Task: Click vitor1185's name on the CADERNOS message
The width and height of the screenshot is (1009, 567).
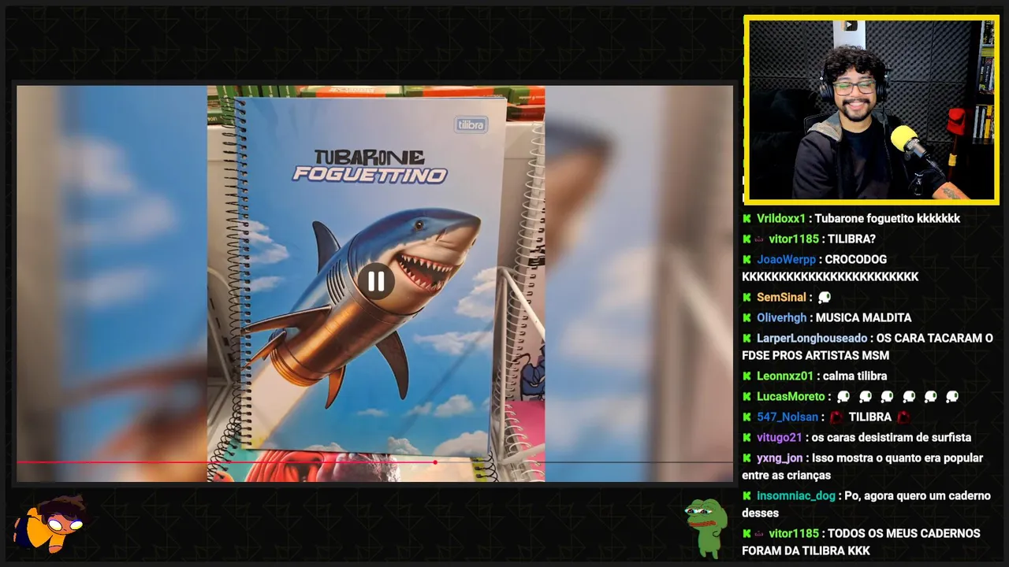Action: coord(794,534)
